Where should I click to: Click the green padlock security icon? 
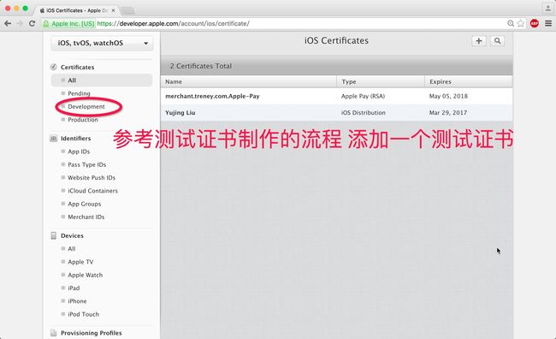pyautogui.click(x=45, y=24)
